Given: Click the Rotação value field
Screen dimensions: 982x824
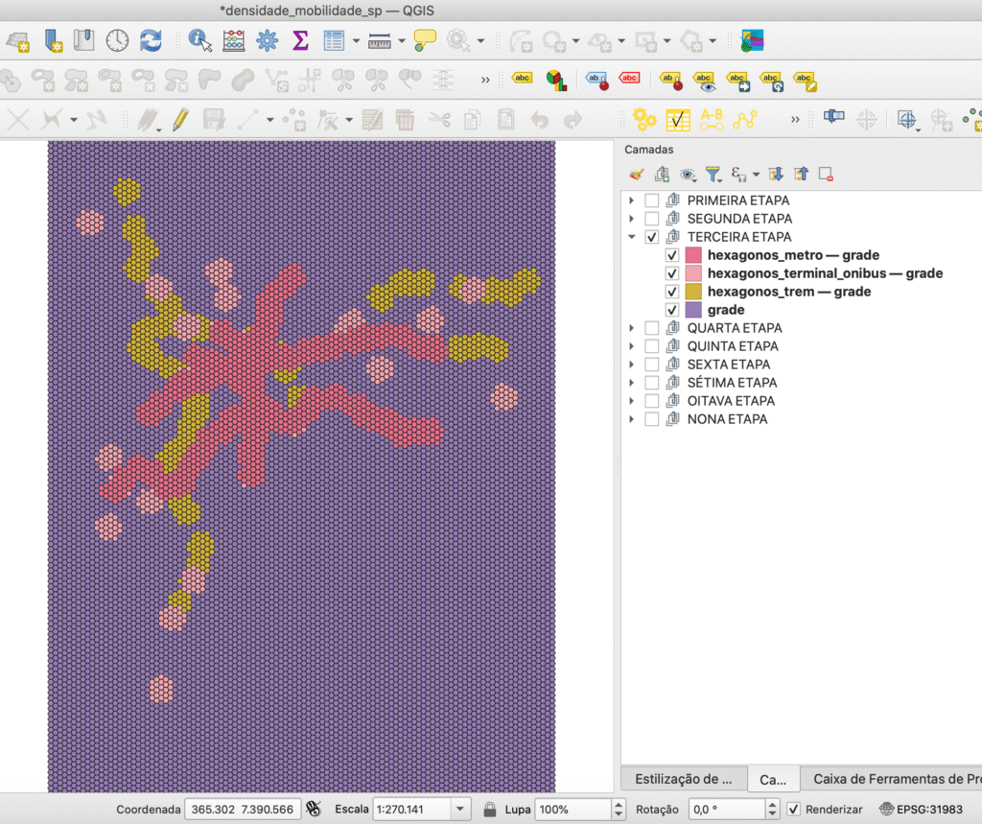Looking at the screenshot, I should click(726, 809).
